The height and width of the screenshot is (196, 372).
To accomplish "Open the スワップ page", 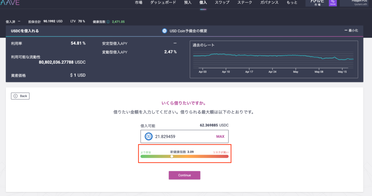I will point(222,3).
